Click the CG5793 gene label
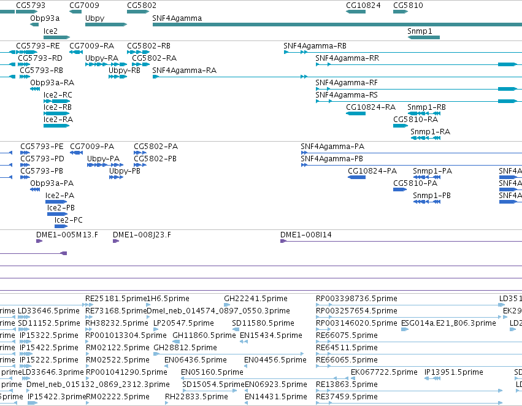This screenshot has width=522, height=406. (31, 6)
